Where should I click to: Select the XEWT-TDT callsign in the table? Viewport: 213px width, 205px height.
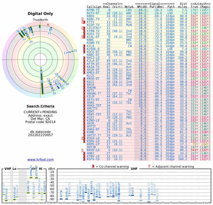(x=94, y=114)
